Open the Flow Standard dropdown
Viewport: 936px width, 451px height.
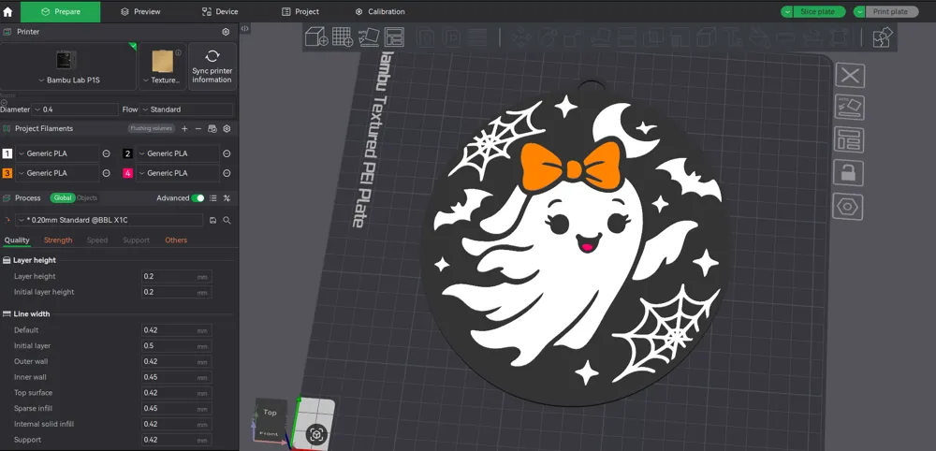[185, 109]
